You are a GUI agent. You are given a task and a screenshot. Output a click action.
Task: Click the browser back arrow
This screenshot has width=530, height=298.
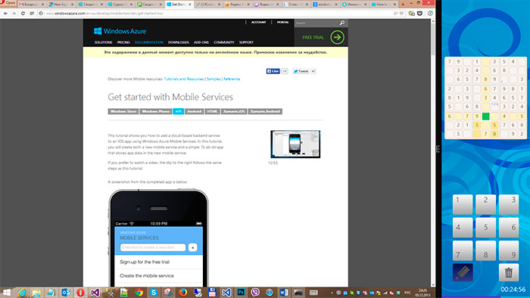(x=5, y=13)
